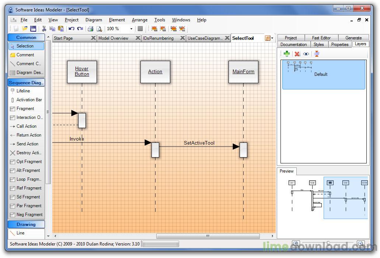
Task: Add a new layer in the Layers panel
Action: [x=287, y=54]
